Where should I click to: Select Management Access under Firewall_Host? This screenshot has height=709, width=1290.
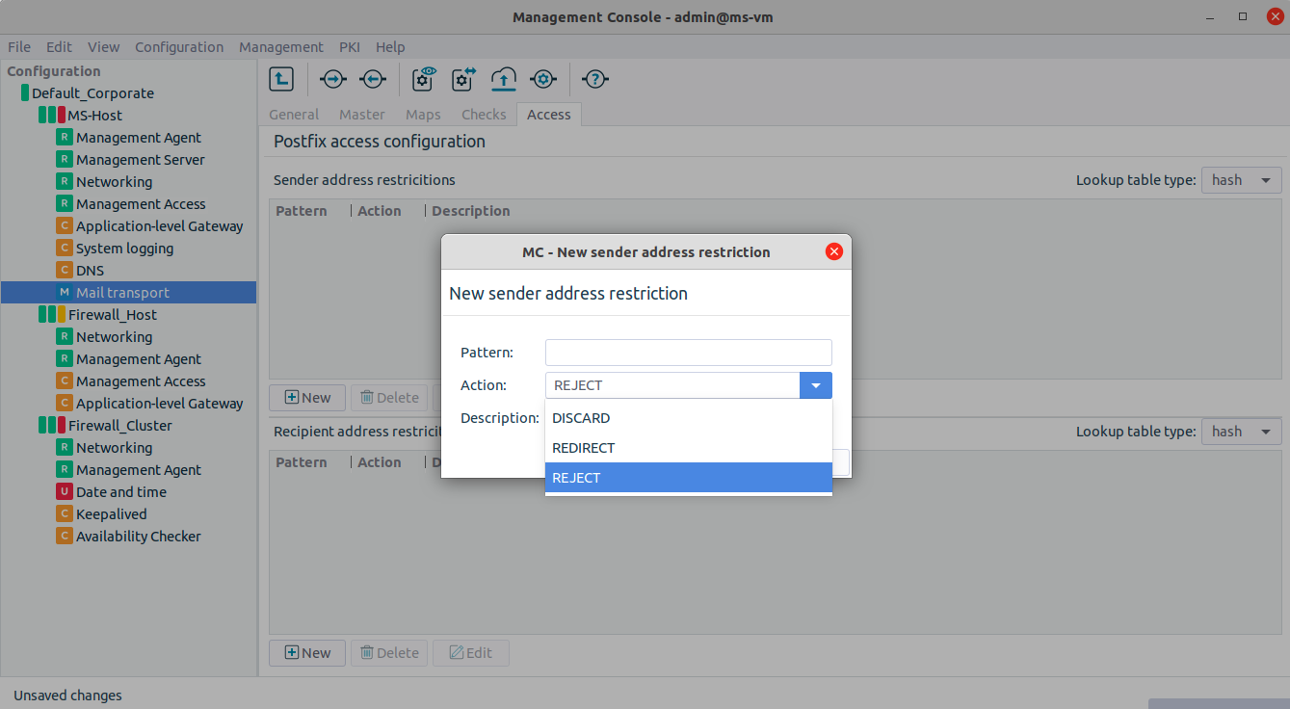tap(141, 381)
